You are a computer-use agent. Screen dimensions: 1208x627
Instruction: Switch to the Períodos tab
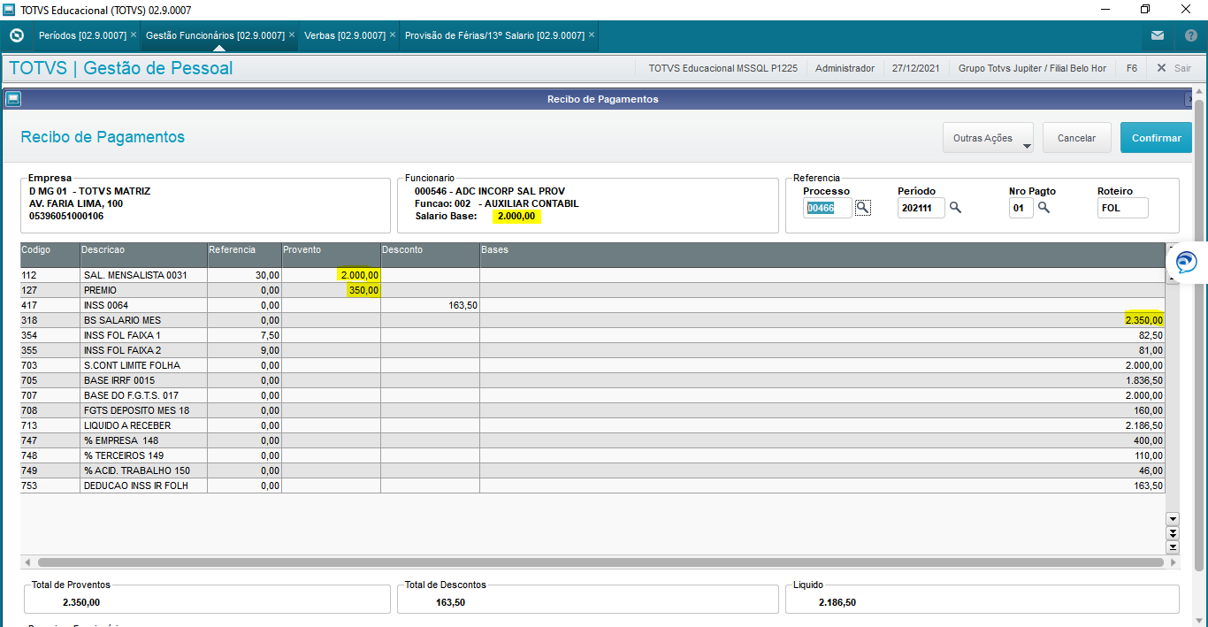82,35
